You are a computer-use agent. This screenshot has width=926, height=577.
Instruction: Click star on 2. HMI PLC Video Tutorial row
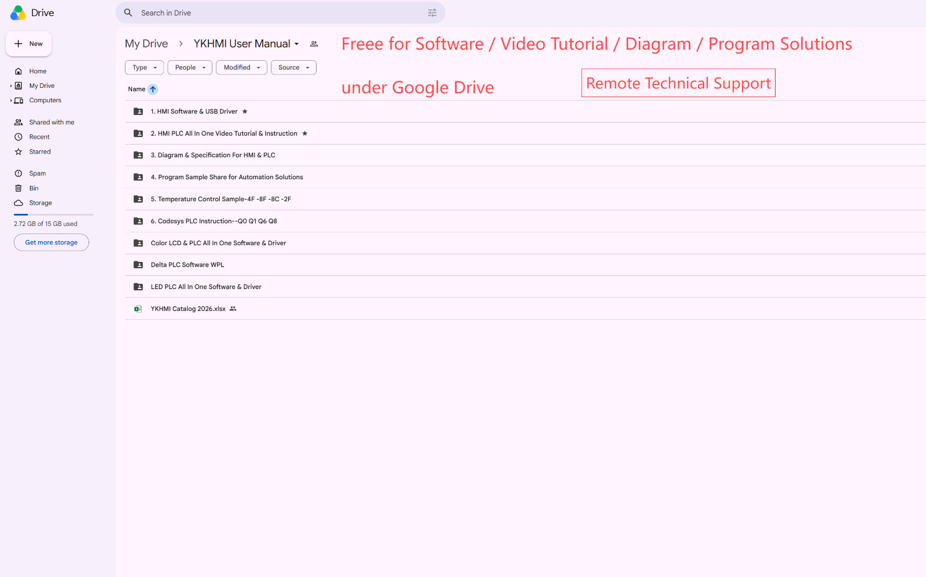point(305,134)
